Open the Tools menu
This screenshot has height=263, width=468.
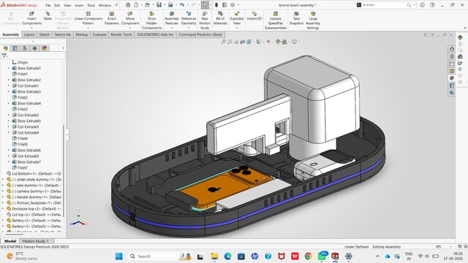91,5
